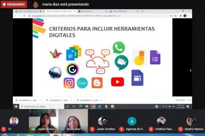
Task: Click the browser back arrow
Action: point(16,16)
